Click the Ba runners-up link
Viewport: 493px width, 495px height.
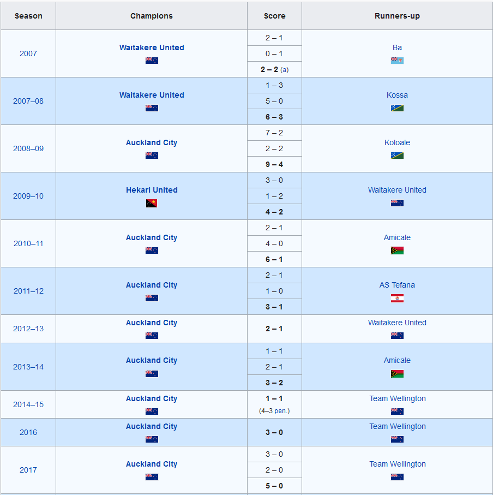point(397,47)
